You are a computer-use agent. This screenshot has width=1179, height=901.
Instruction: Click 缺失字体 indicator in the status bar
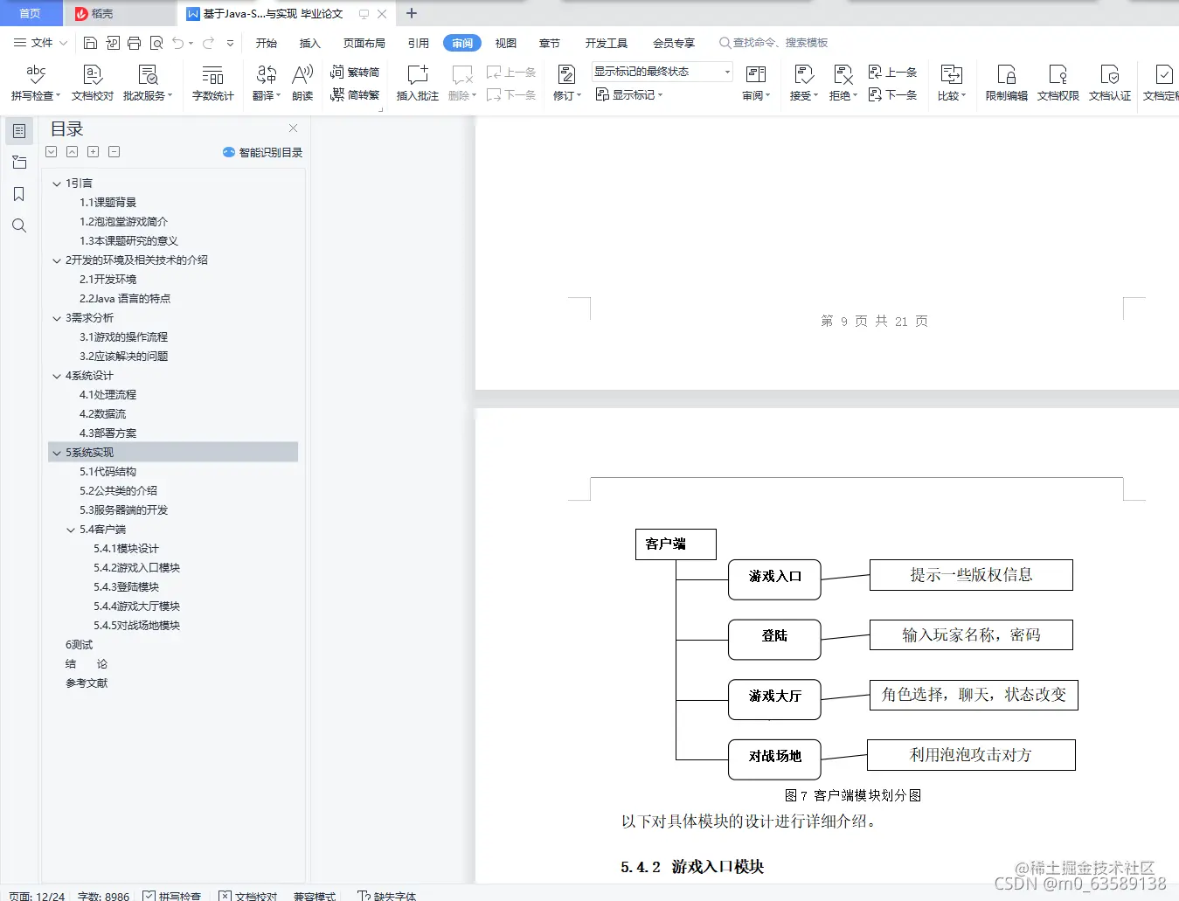click(x=387, y=895)
